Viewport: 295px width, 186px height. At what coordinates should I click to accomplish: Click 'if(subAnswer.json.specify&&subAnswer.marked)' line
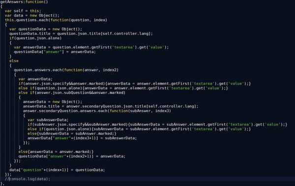(x=157, y=124)
